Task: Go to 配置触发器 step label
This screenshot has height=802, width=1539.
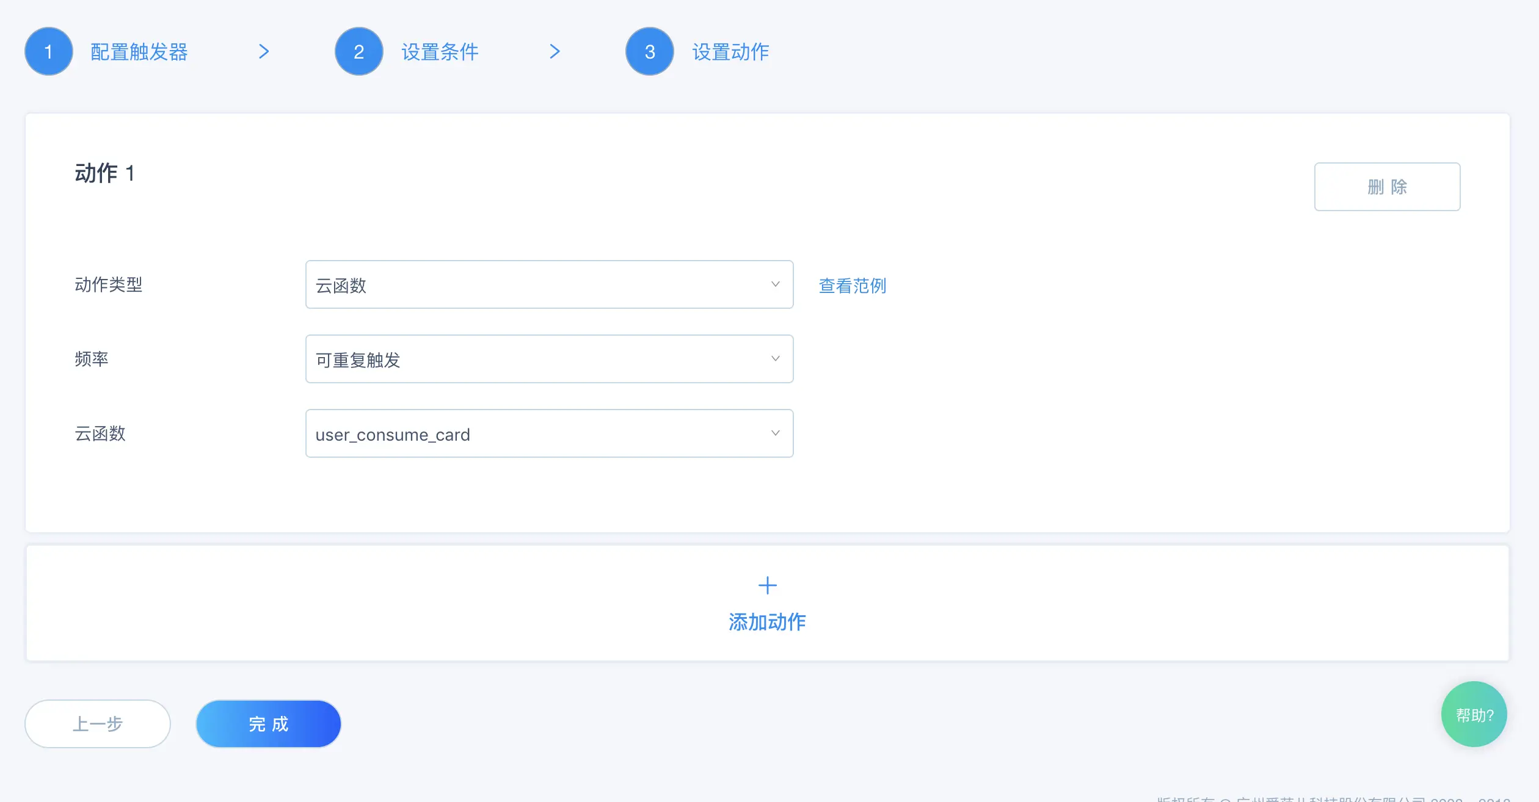Action: [x=139, y=52]
